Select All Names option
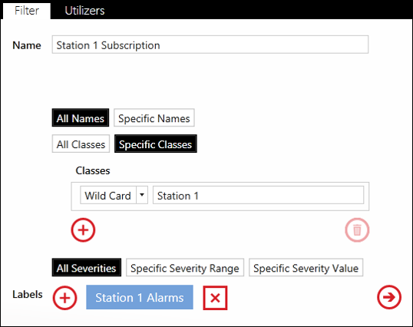 pos(81,117)
